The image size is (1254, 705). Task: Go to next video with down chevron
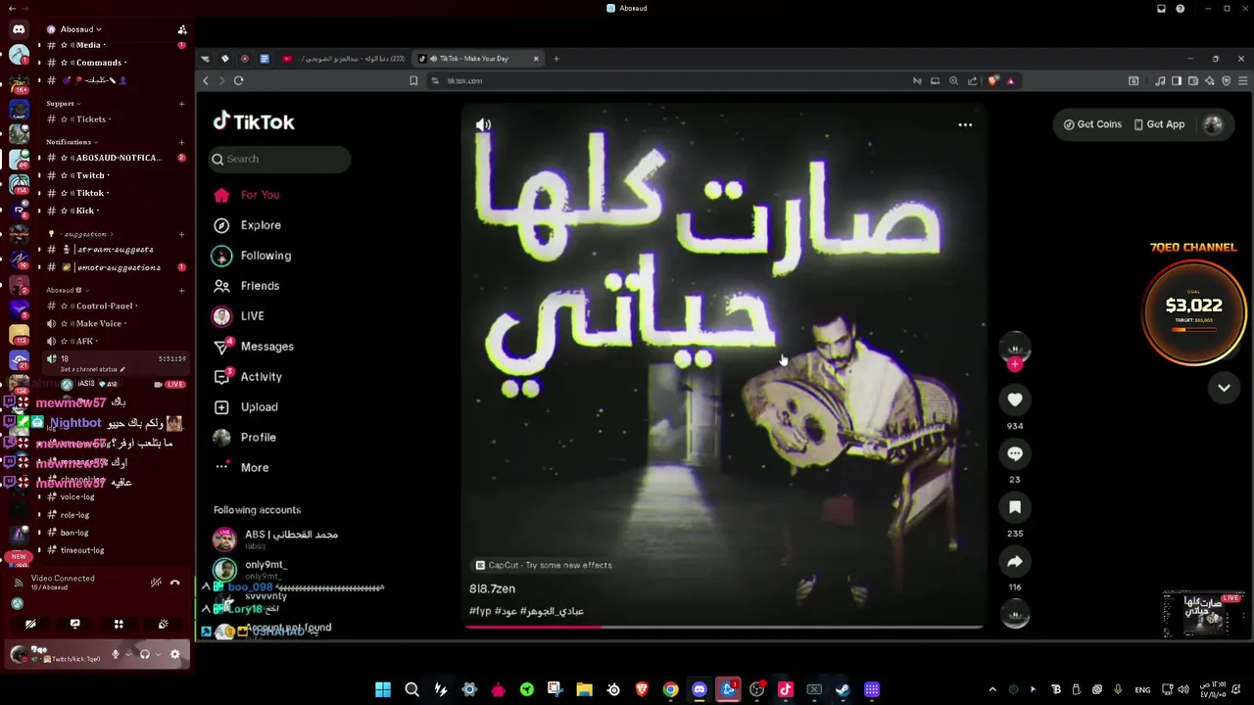click(1224, 388)
